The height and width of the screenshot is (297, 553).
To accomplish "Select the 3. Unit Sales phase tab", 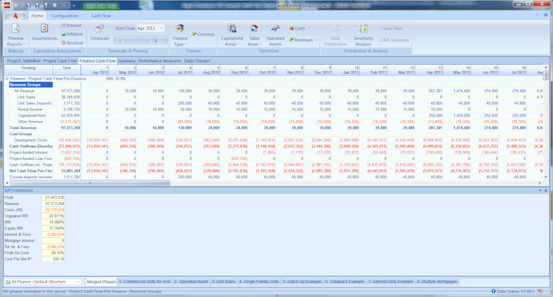I will click(x=223, y=282).
